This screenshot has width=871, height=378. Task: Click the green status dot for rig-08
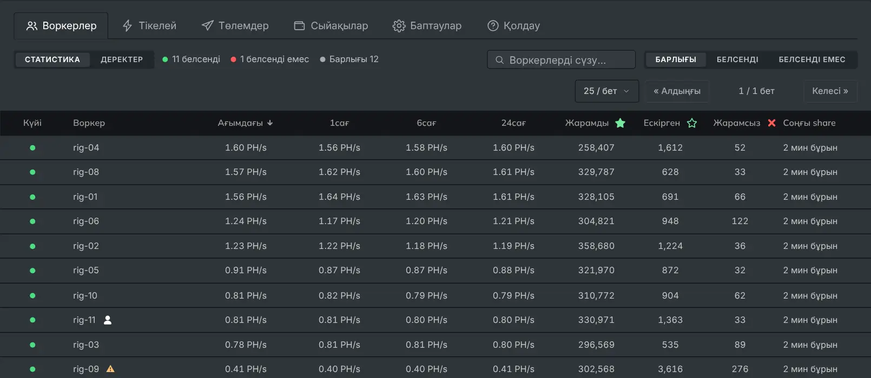(x=32, y=172)
